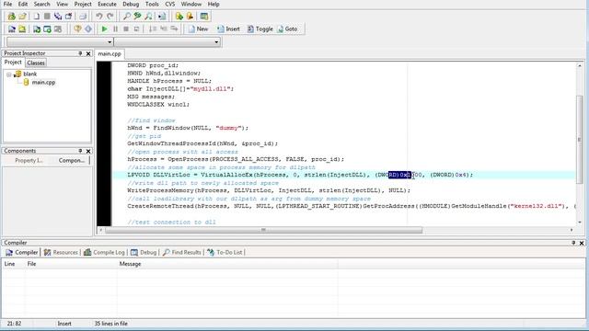Click the Remove from Project icon
Image resolution: width=589 pixels, height=331 pixels.
(190, 17)
